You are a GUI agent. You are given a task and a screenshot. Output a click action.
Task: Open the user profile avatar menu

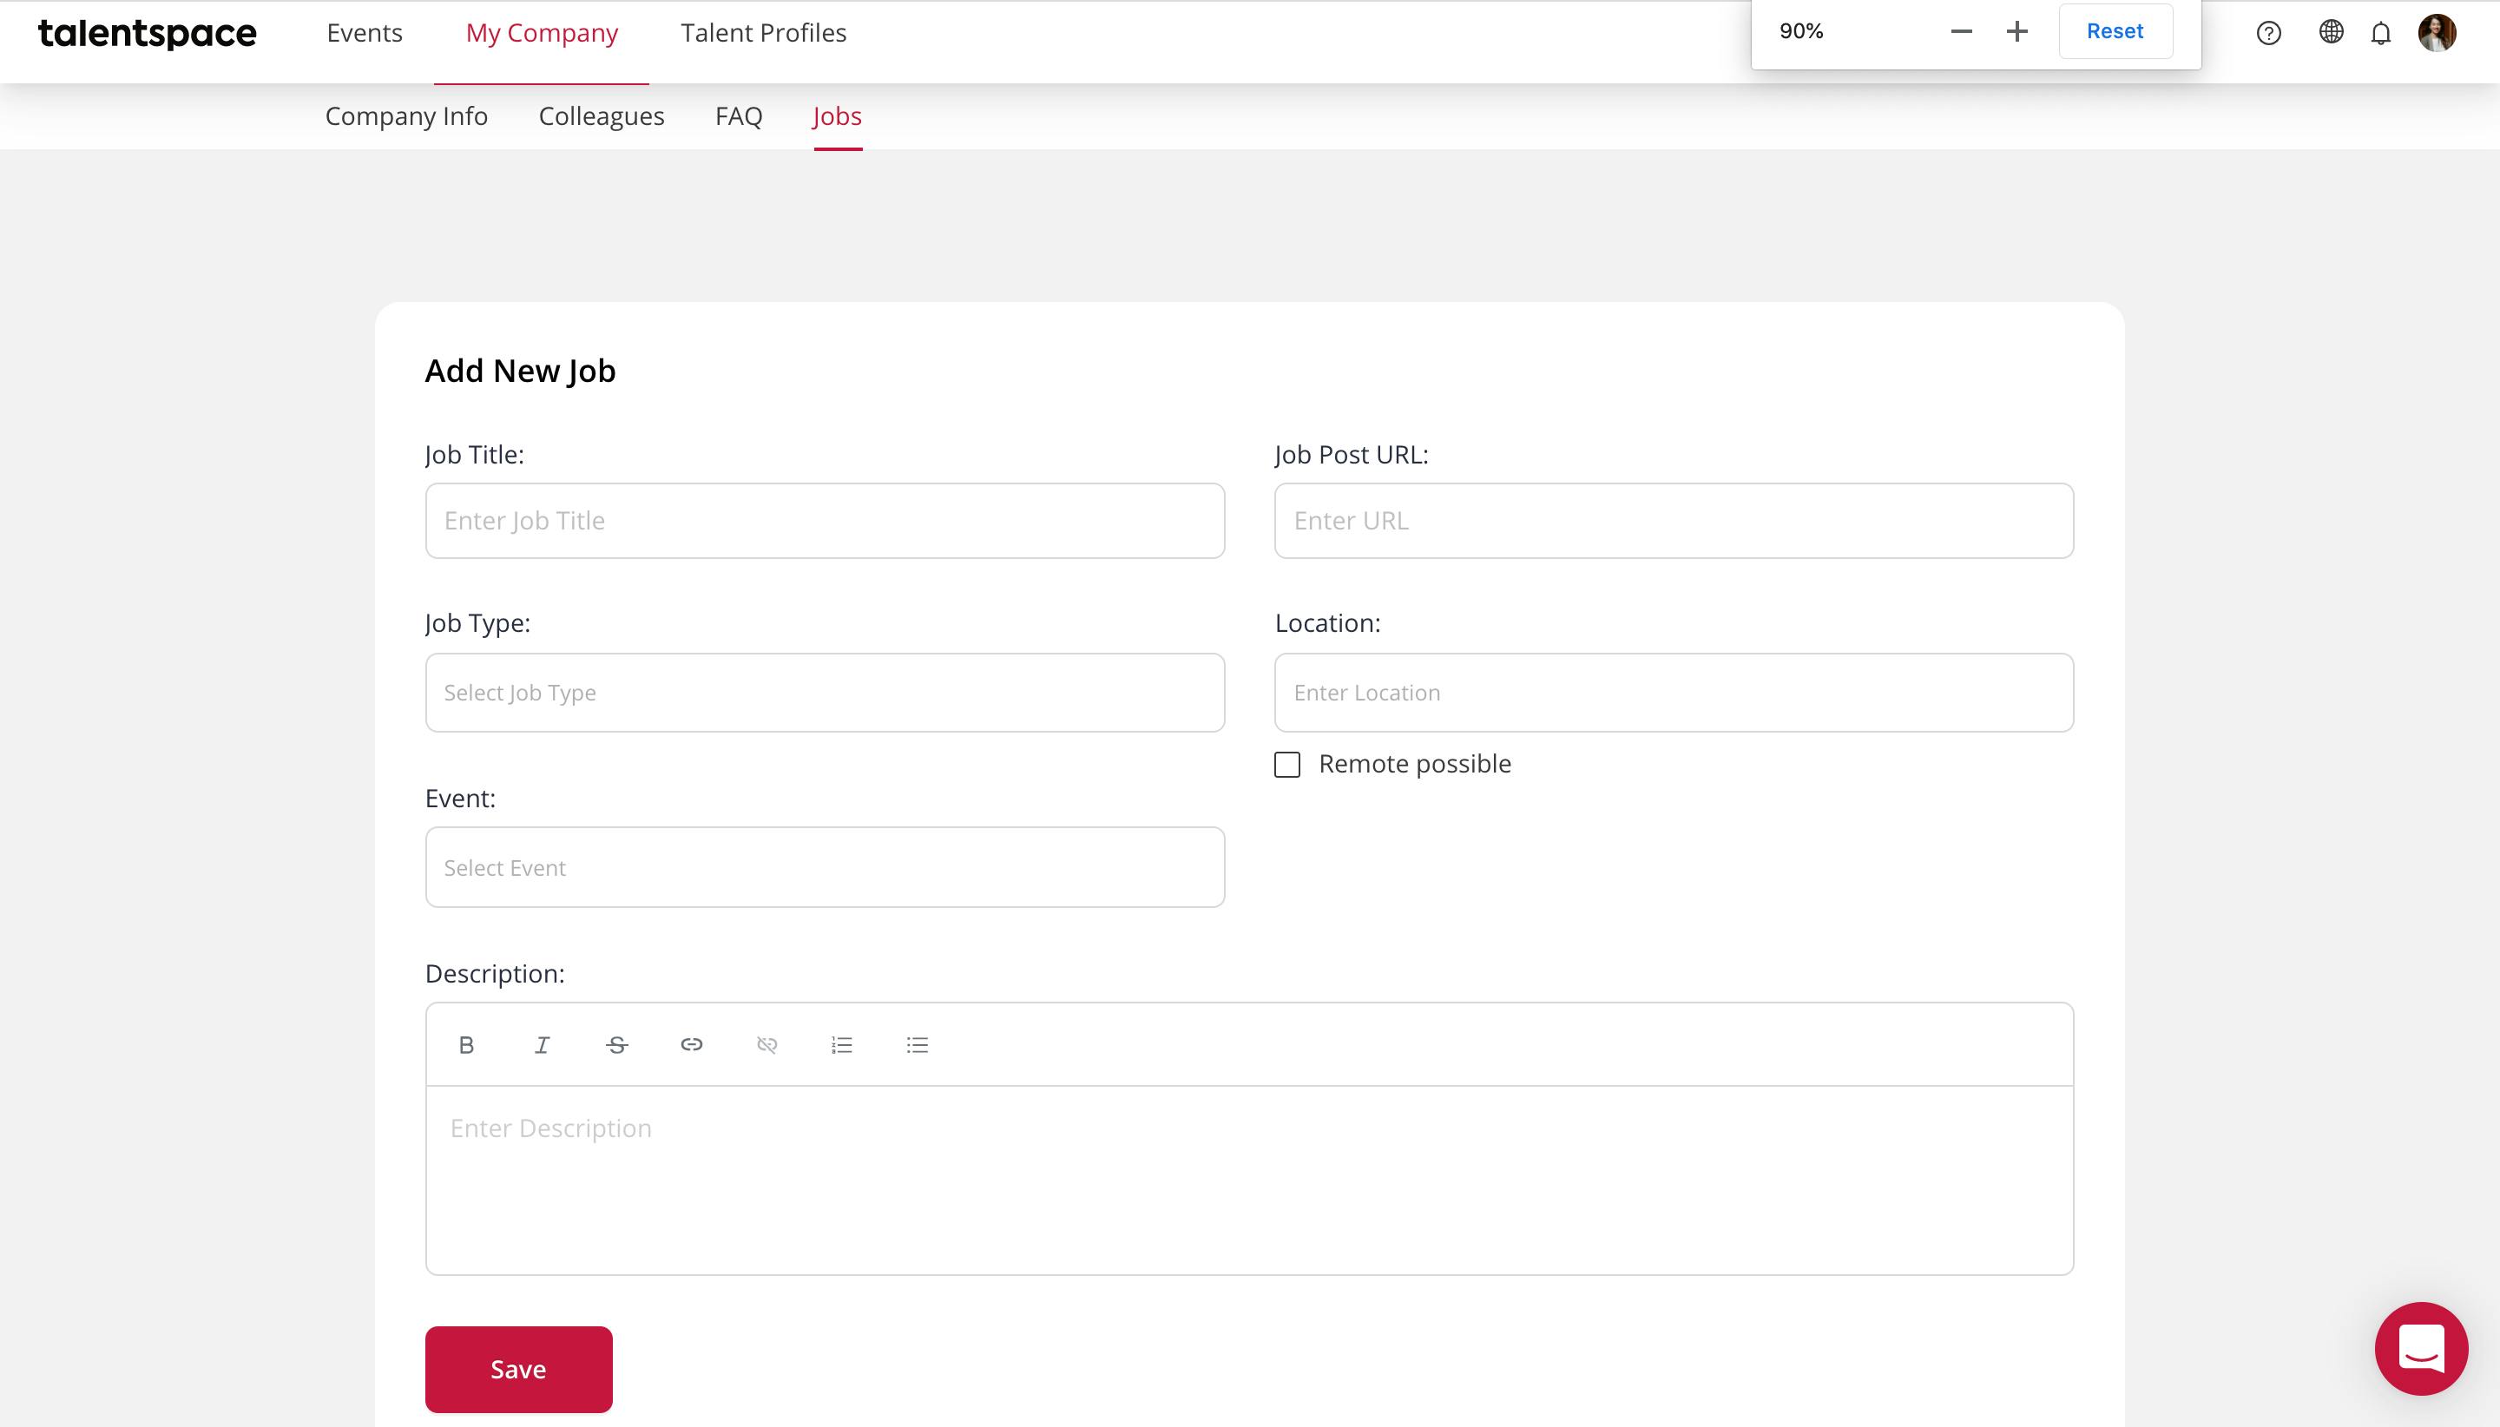(2437, 32)
